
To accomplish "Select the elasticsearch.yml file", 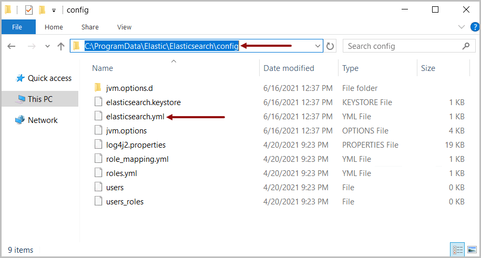I will pos(135,117).
